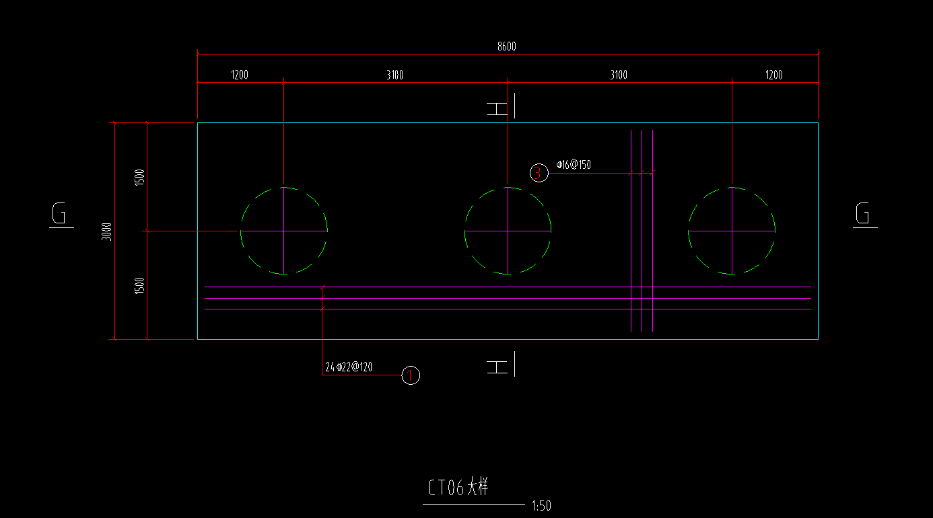Viewport: 933px width, 518px height.
Task: Select the right G section marker
Action: 865,215
